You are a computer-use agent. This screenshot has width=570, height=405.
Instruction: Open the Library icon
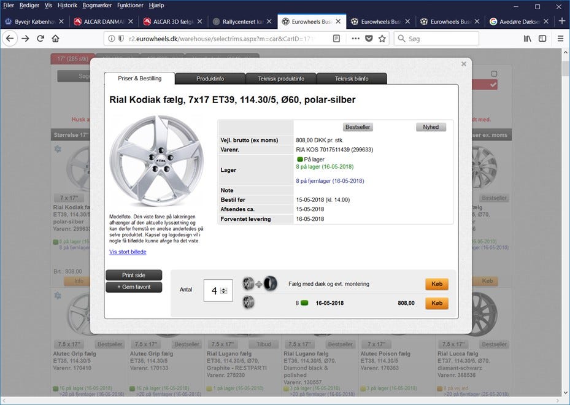[527, 39]
